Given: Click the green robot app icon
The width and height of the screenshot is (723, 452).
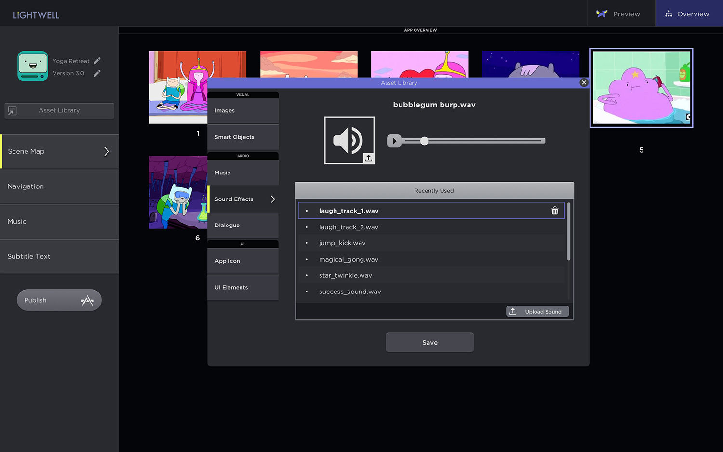Looking at the screenshot, I should click(x=33, y=66).
